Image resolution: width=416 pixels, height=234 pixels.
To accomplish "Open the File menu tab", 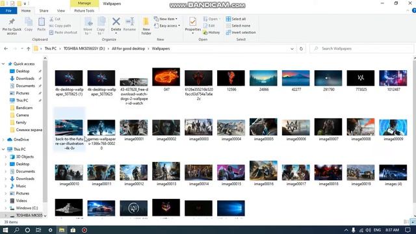I will (x=8, y=10).
